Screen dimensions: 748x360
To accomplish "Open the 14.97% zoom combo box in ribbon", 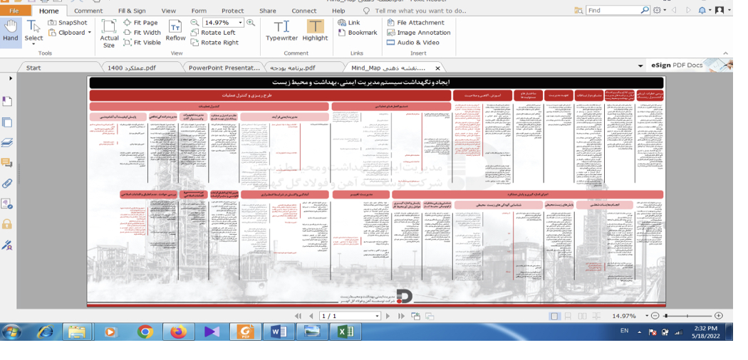I will pos(223,22).
